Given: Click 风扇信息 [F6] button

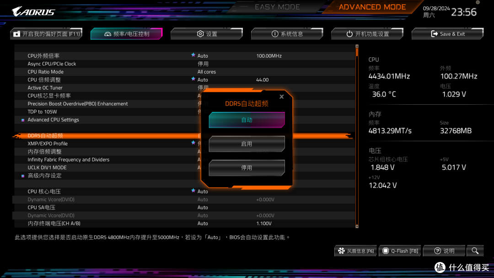Looking at the screenshot, I should pyautogui.click(x=356, y=251).
